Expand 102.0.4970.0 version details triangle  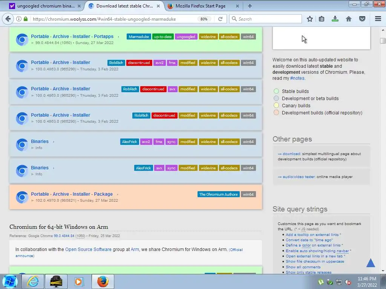[x=32, y=200]
